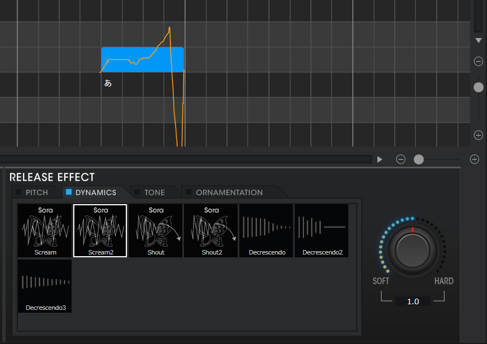Disable the DYNAMICS effect blue checkbox
487x344 pixels.
(x=69, y=192)
